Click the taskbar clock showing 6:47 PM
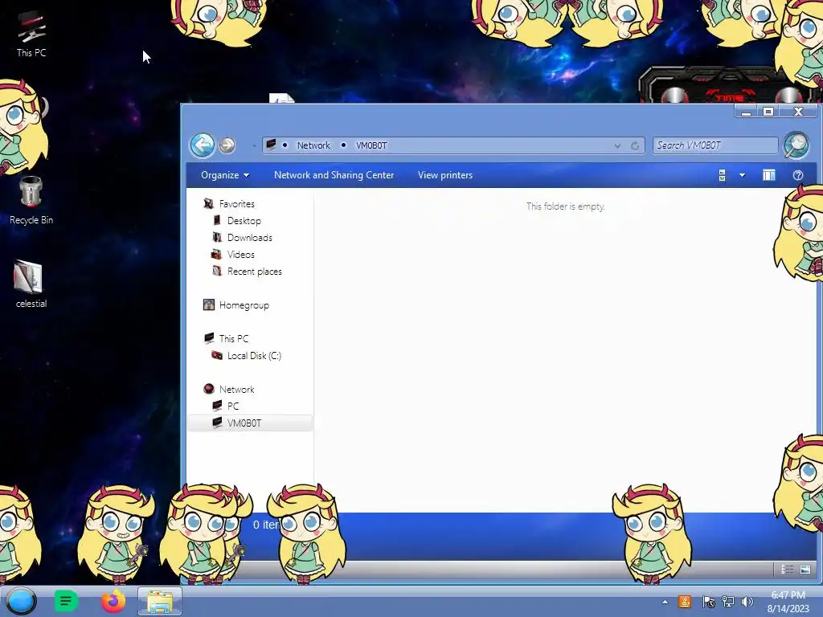The image size is (823, 617). 788,602
